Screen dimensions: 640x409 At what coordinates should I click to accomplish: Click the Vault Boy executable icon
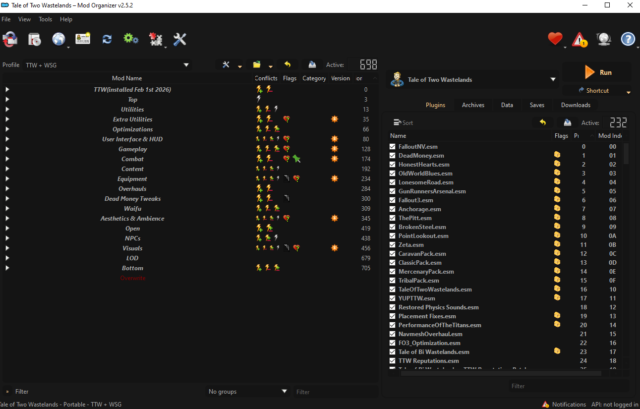[397, 79]
